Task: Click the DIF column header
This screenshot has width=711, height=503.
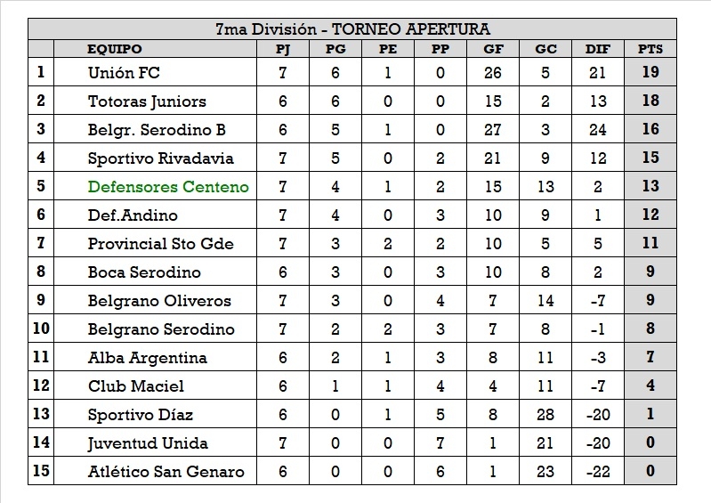Action: pos(598,50)
